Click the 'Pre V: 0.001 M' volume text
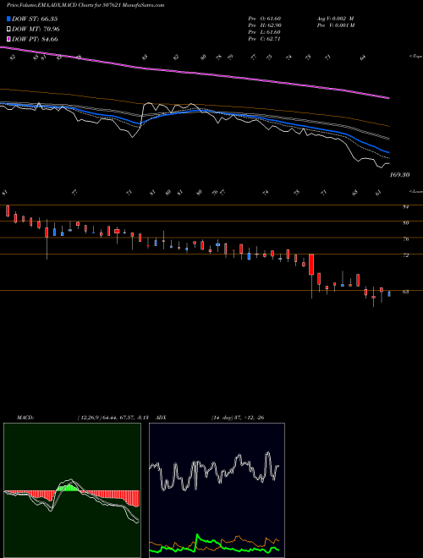423x558 pixels. pyautogui.click(x=336, y=25)
